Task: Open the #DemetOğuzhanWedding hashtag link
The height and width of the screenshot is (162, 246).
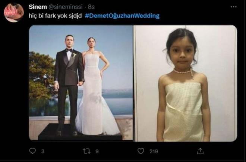Action: 122,16
